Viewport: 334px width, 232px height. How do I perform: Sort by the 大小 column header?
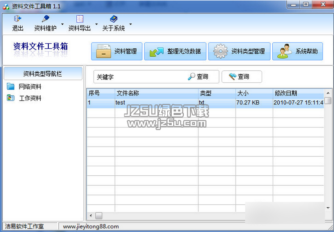point(254,93)
